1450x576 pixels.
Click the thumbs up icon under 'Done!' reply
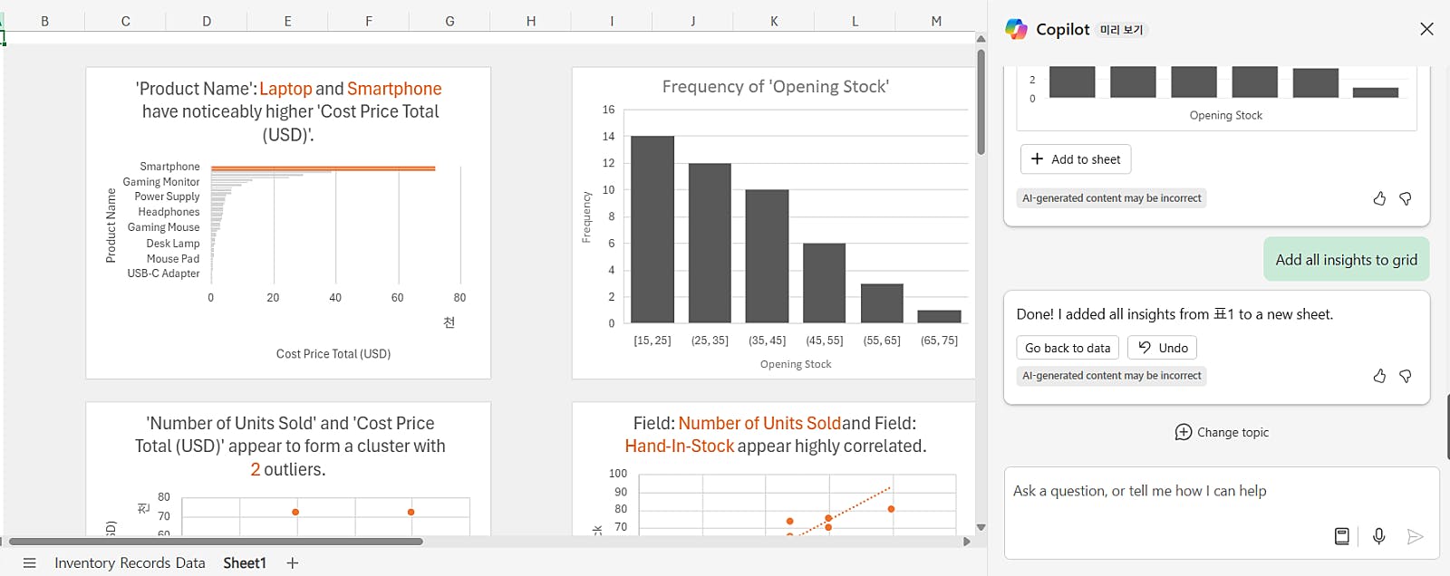(x=1379, y=376)
